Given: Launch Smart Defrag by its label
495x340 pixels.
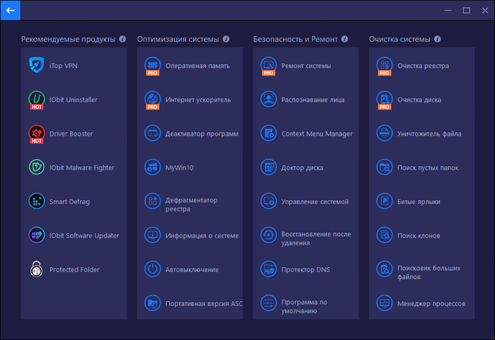Looking at the screenshot, I should pyautogui.click(x=69, y=201).
